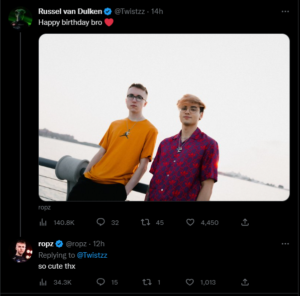Like ropz's 'so cute thx' reply

pos(190,282)
